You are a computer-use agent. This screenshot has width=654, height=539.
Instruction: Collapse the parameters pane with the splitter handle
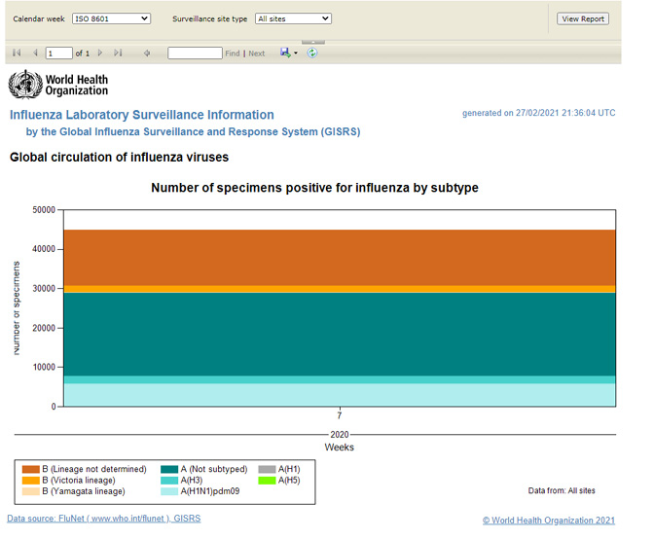click(x=312, y=41)
